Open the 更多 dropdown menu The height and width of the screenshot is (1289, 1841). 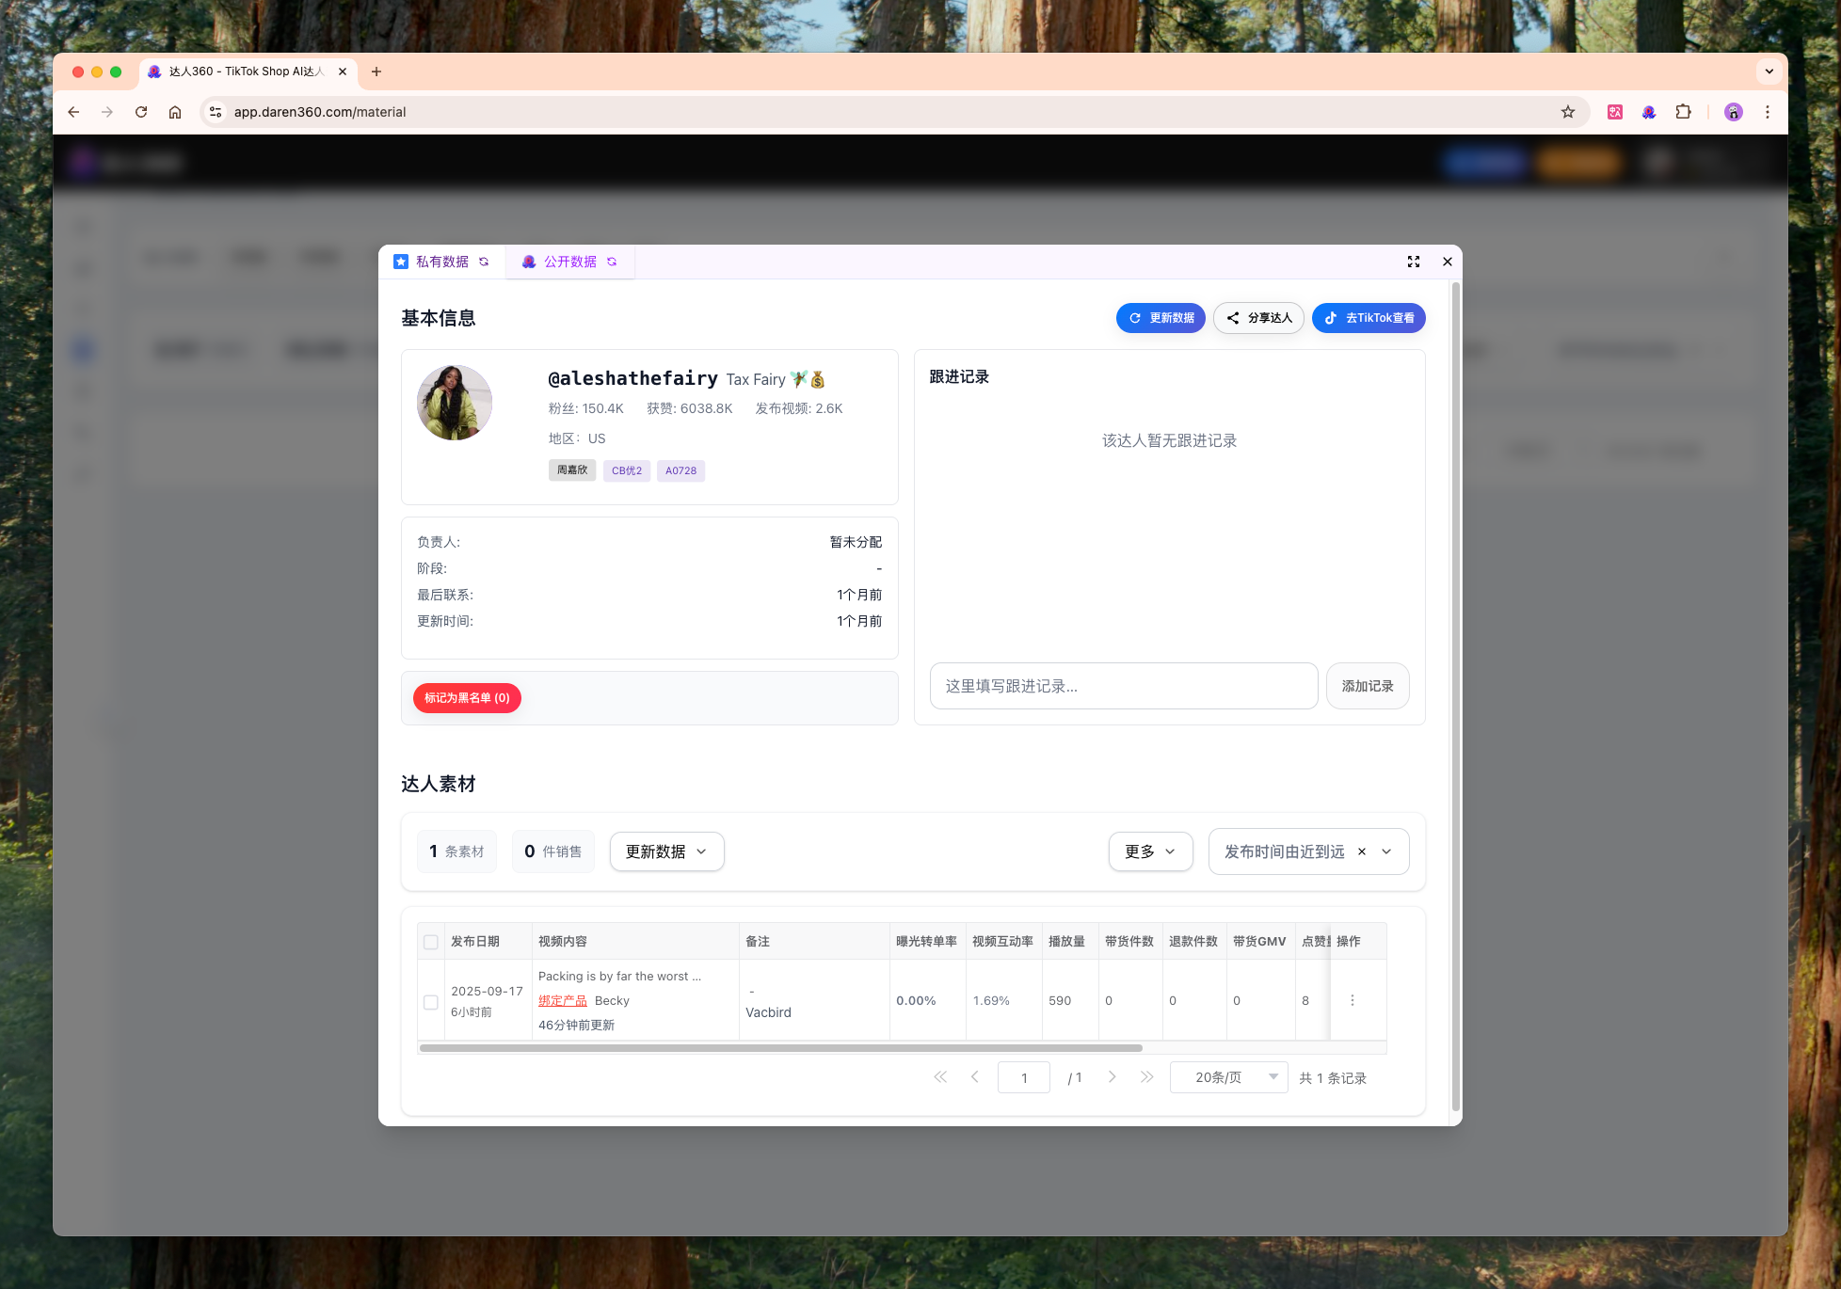1150,851
